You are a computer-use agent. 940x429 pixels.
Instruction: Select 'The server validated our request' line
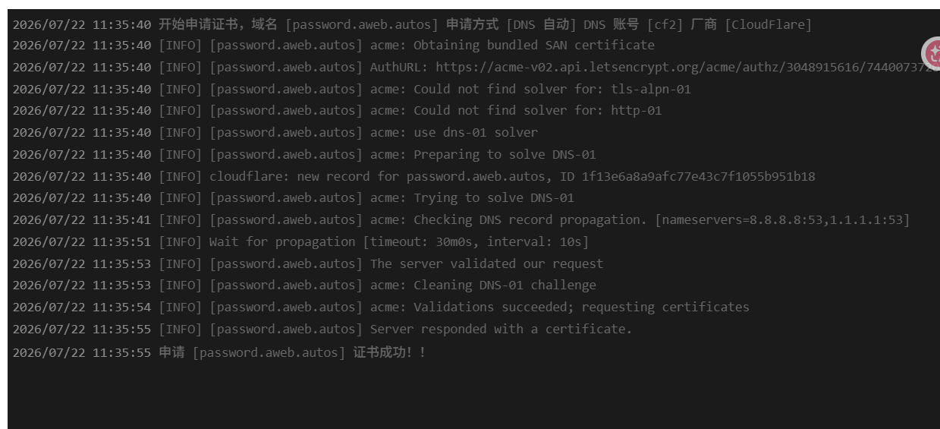click(x=308, y=263)
